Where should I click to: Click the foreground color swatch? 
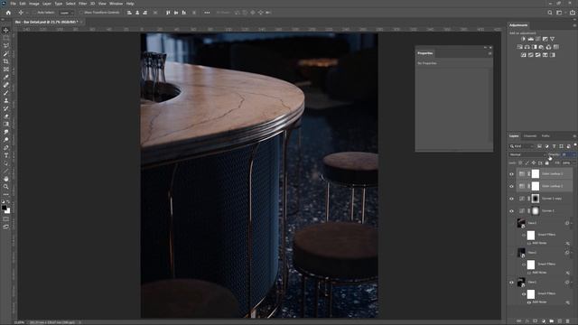(x=4, y=208)
